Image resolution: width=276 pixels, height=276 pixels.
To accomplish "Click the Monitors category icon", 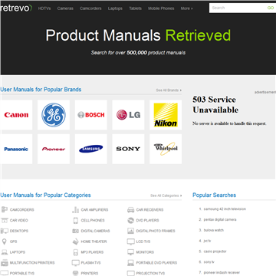I will click(130, 252).
